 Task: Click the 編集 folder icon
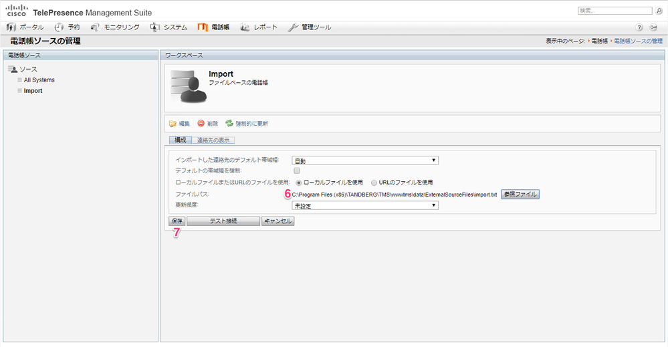(173, 124)
